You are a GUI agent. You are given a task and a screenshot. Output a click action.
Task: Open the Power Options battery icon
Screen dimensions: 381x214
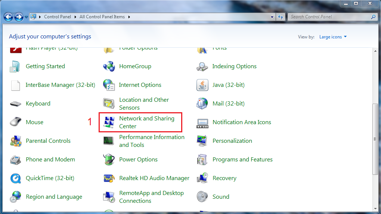109,160
